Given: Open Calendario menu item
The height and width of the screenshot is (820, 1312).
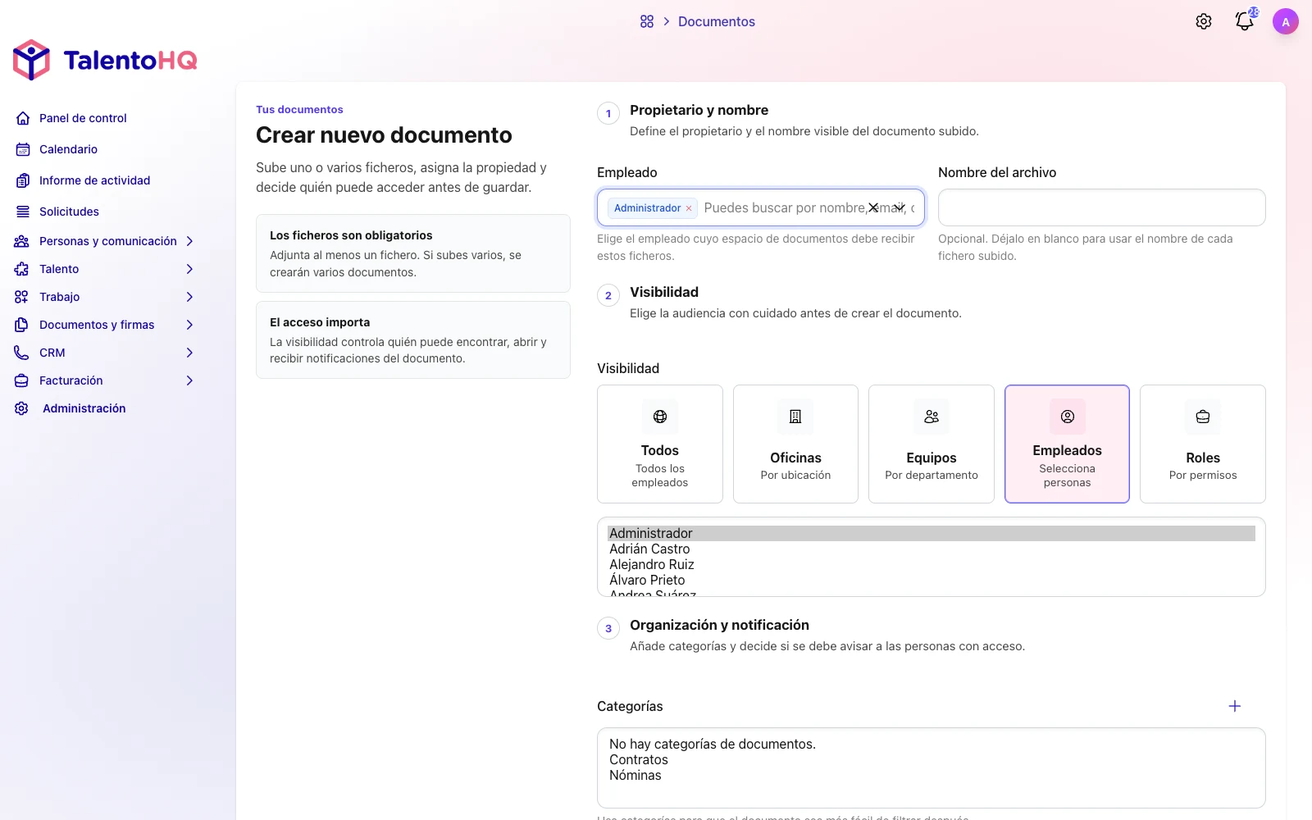Looking at the screenshot, I should [x=68, y=149].
